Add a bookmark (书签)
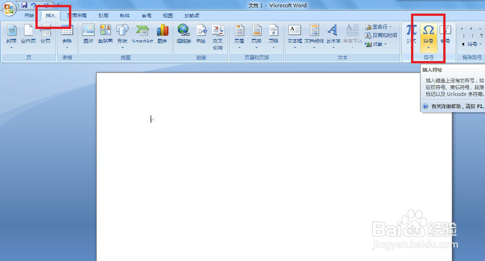The height and width of the screenshot is (261, 485). pos(201,34)
